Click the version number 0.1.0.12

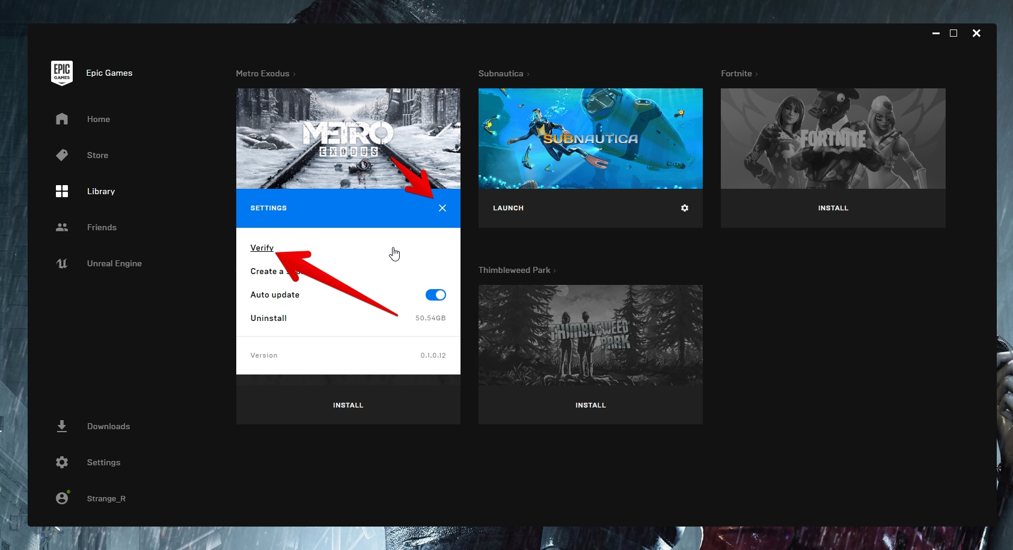(x=433, y=355)
